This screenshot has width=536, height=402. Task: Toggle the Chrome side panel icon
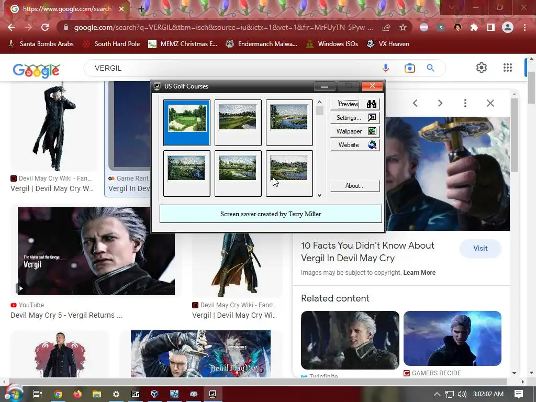pos(491,27)
